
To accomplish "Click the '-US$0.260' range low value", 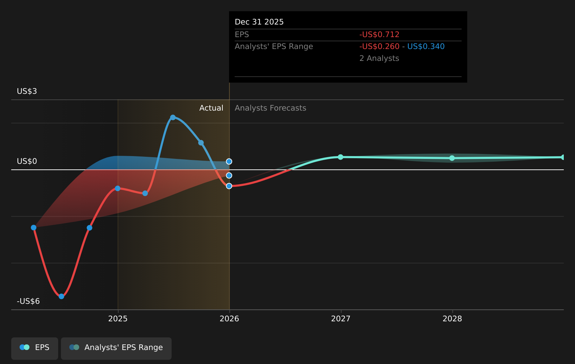I will [379, 46].
